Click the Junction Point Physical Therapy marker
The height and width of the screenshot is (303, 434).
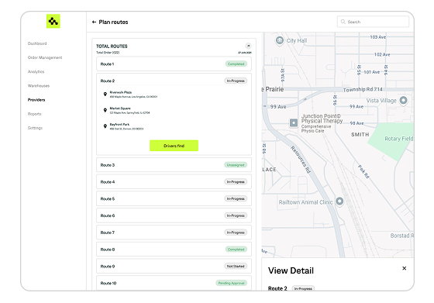(x=294, y=122)
